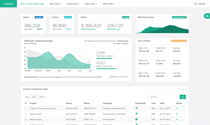Collapse the Custom responsive table panel chevron
This screenshot has height=125, width=210.
point(180,89)
